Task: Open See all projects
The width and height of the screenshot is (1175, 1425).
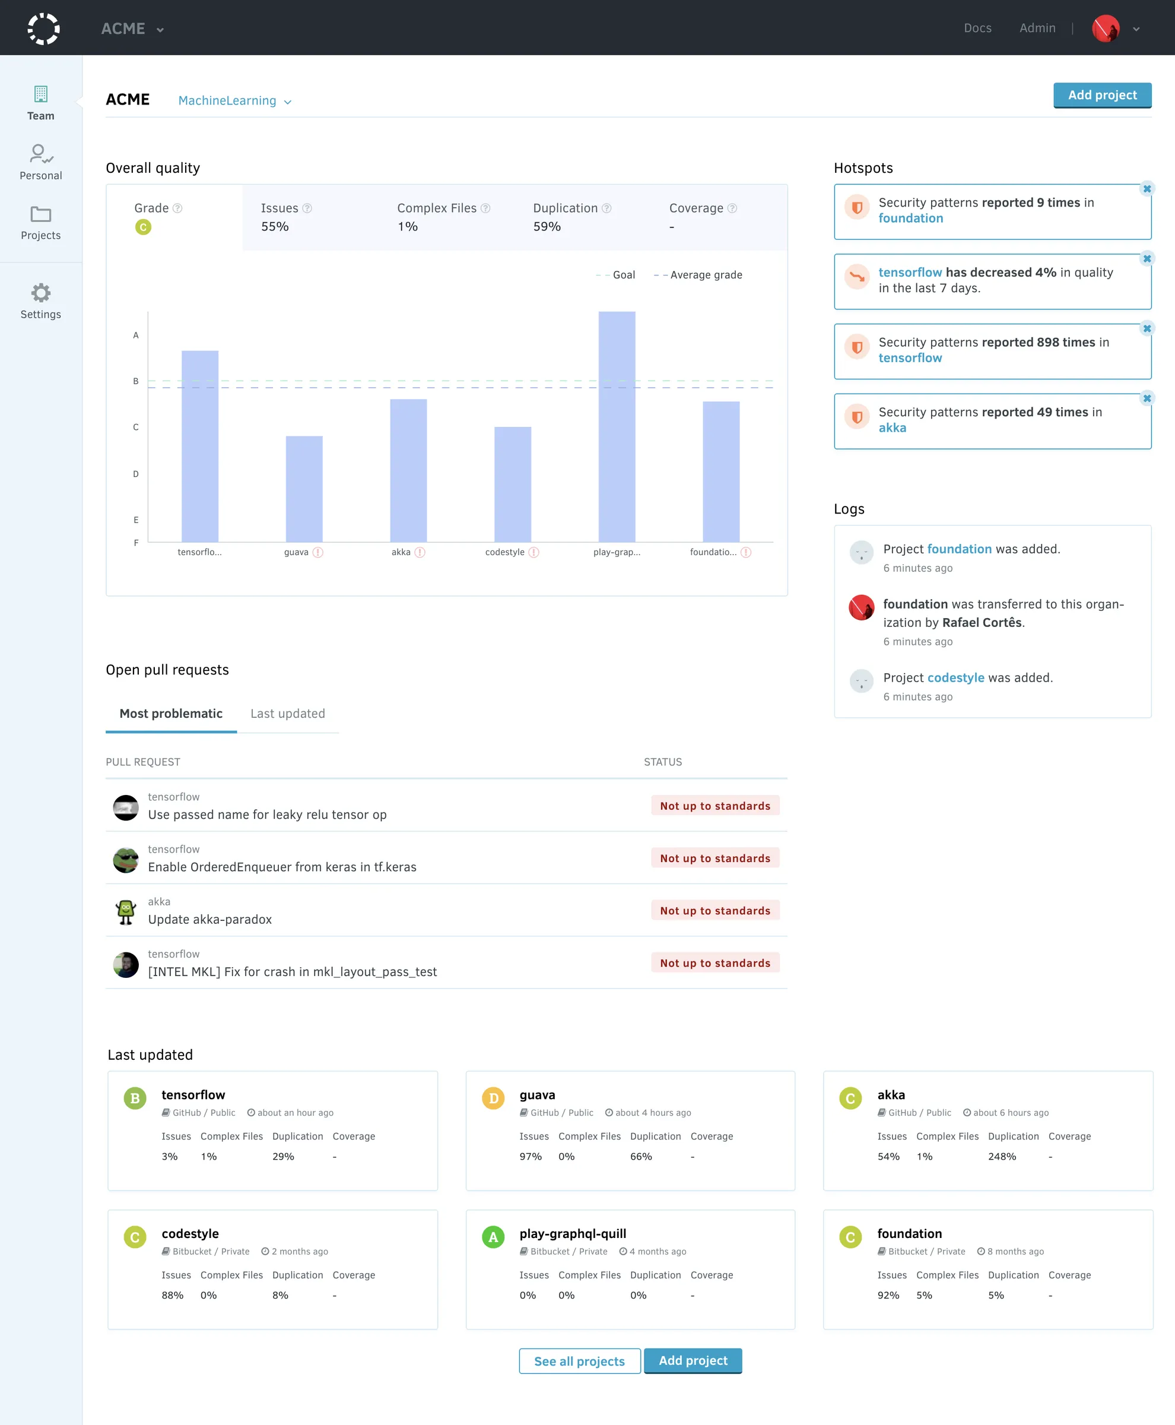Action: coord(579,1361)
